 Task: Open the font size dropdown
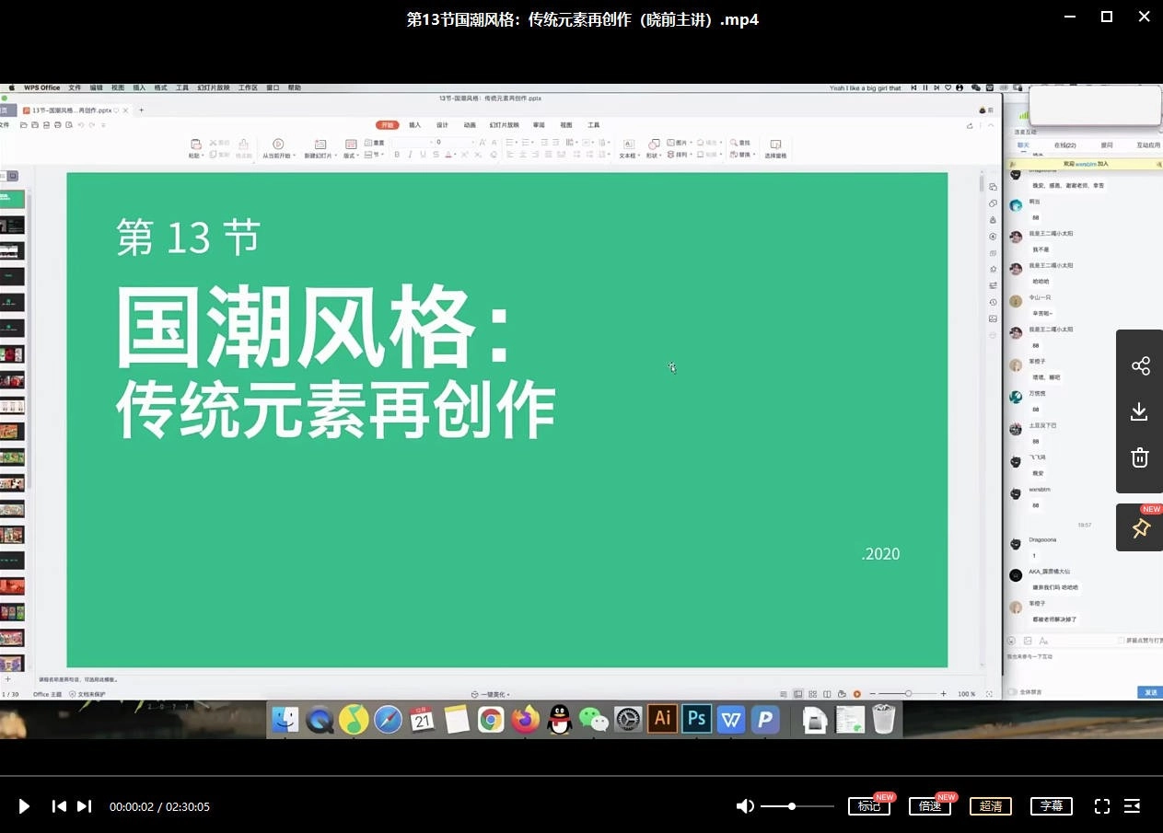[x=472, y=142]
